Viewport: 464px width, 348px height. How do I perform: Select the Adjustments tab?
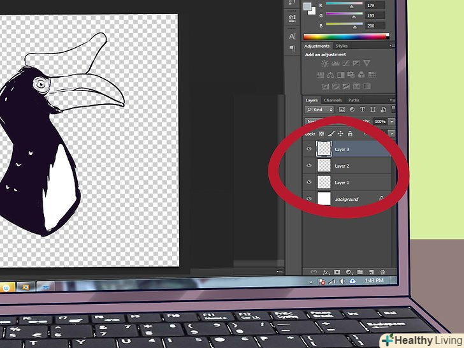click(317, 46)
